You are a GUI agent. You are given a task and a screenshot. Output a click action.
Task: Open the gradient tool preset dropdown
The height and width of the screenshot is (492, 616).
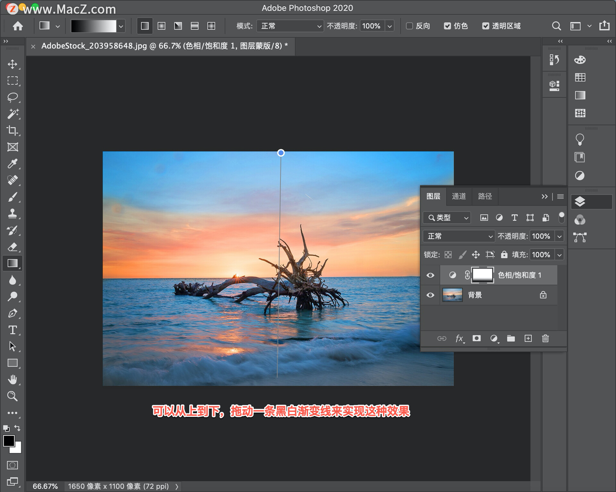(x=58, y=26)
